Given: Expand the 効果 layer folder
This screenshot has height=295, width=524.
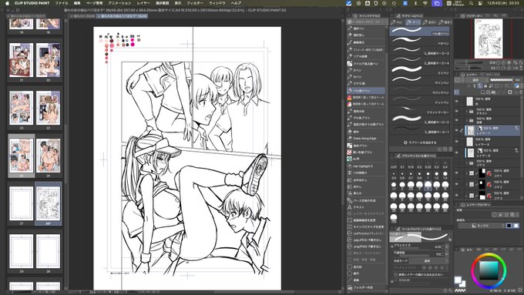Looking at the screenshot, I should (467, 120).
